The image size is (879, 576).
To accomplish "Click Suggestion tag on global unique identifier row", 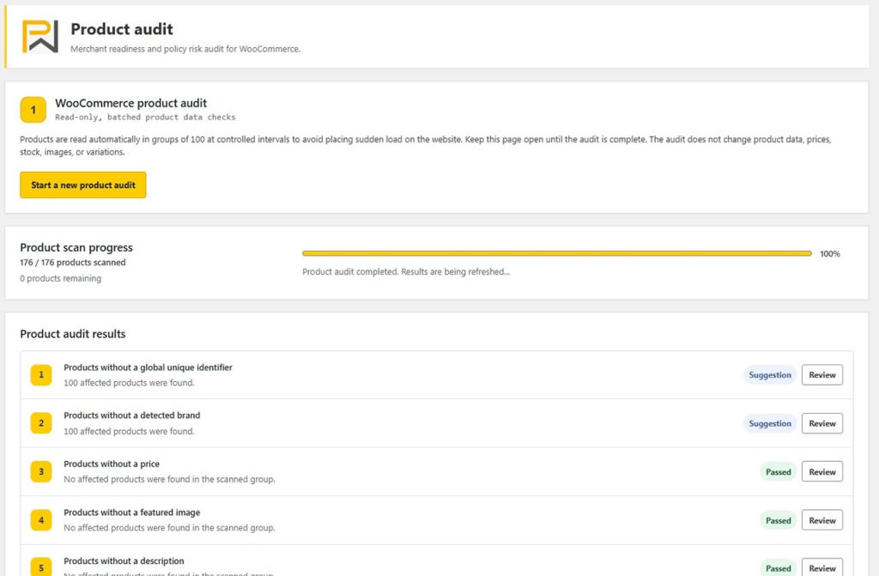I will (x=770, y=374).
